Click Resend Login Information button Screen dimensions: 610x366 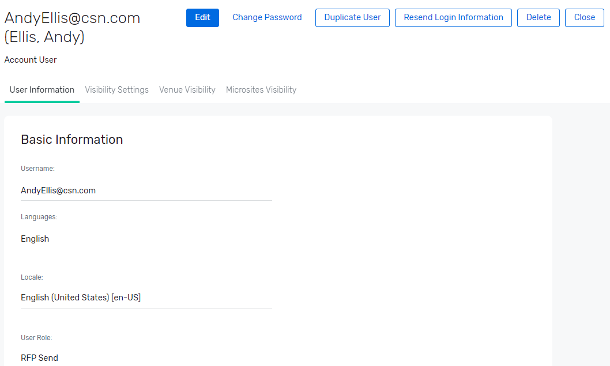pyautogui.click(x=453, y=18)
